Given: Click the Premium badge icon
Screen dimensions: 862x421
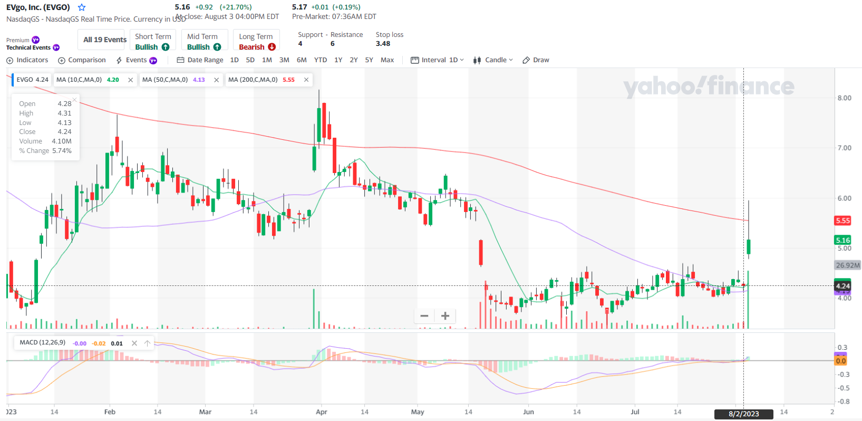Looking at the screenshot, I should click(x=36, y=40).
